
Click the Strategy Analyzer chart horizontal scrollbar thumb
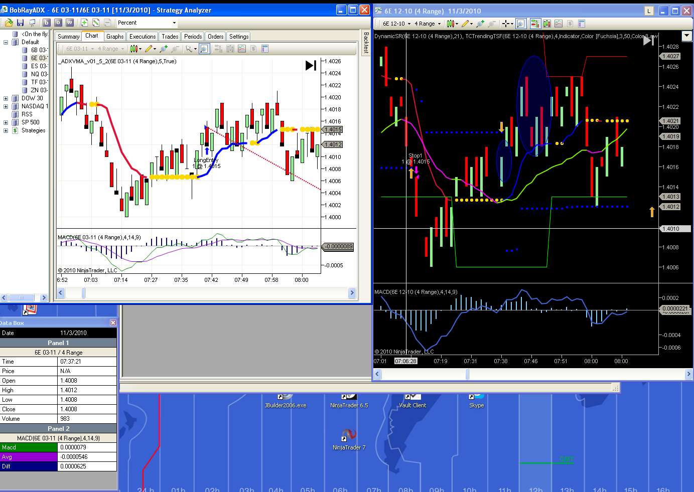[x=84, y=293]
